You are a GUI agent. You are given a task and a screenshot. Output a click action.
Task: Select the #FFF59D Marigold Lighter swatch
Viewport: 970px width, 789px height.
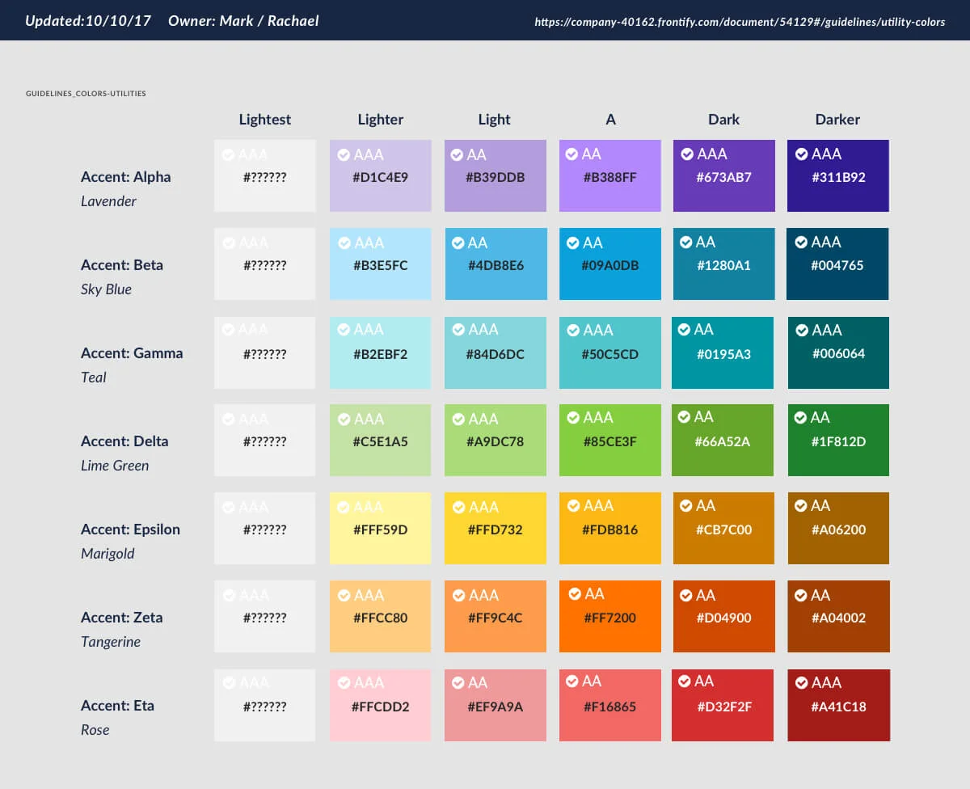click(380, 528)
